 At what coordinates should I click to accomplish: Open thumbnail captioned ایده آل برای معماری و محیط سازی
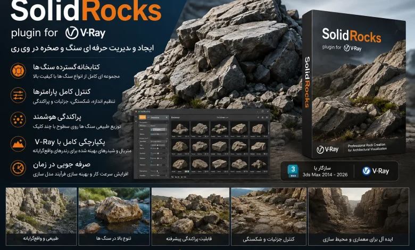[359, 216]
